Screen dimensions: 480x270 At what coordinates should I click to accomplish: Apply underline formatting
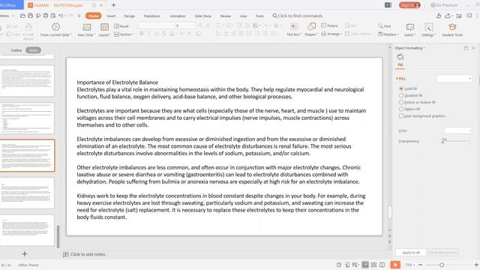(157, 34)
